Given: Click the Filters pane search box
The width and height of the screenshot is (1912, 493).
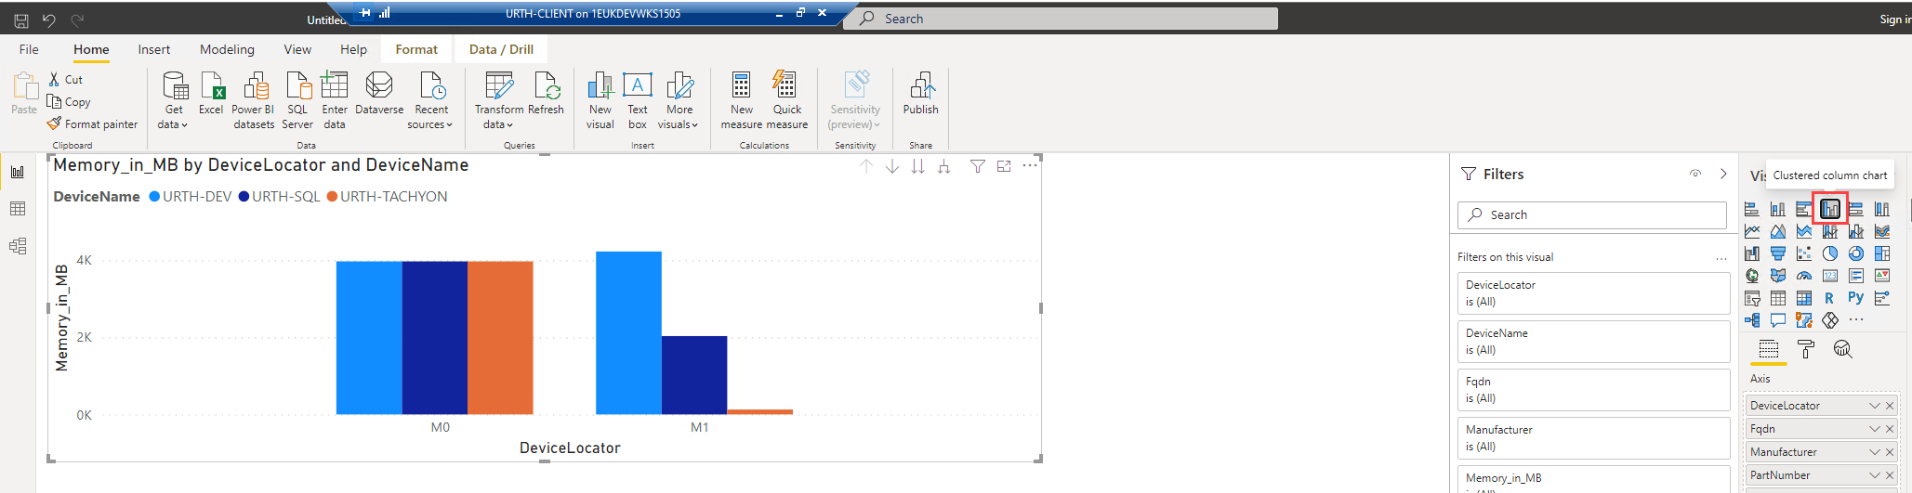Looking at the screenshot, I should [x=1591, y=214].
